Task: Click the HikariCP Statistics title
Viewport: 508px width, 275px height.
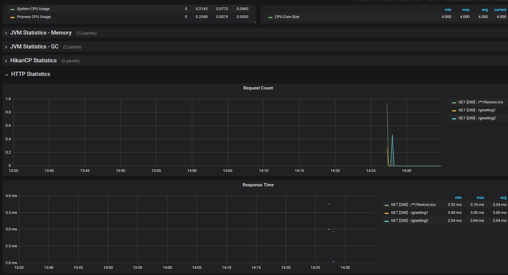Action: (x=33, y=61)
